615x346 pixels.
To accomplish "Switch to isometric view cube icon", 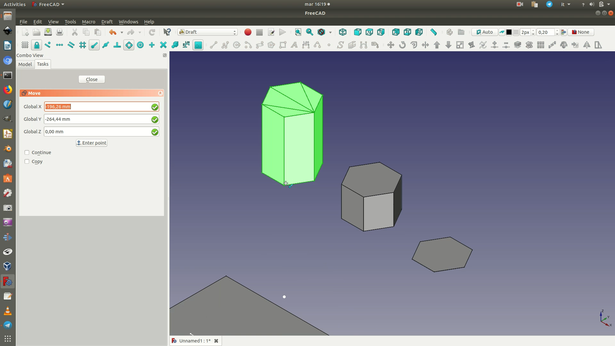I will [x=343, y=32].
